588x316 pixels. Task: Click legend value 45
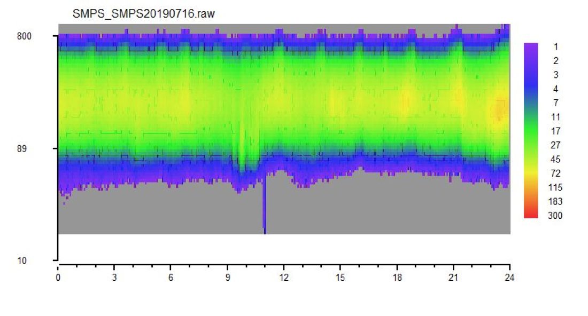(x=555, y=160)
